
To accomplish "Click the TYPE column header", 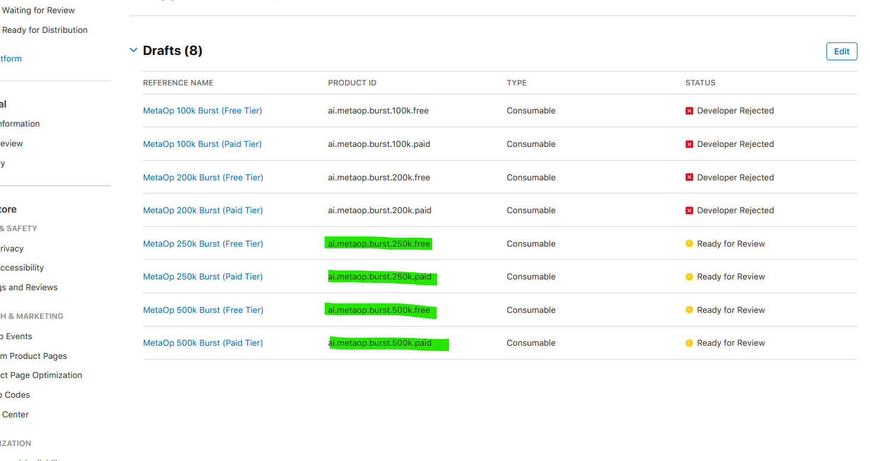I will tap(517, 83).
